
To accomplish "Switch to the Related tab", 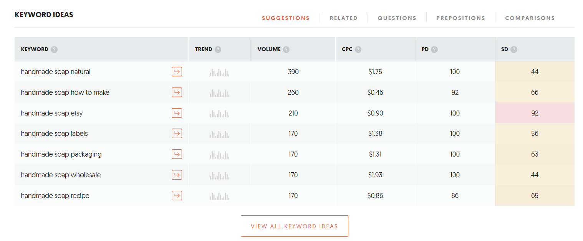I will tap(343, 18).
